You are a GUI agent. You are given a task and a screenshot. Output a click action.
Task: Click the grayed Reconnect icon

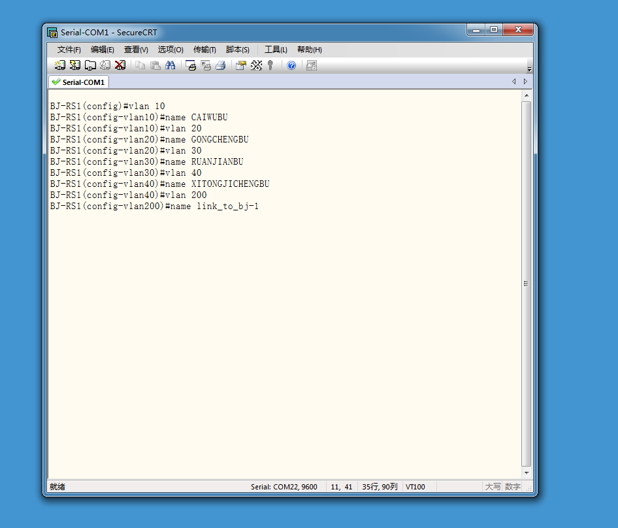pyautogui.click(x=105, y=65)
